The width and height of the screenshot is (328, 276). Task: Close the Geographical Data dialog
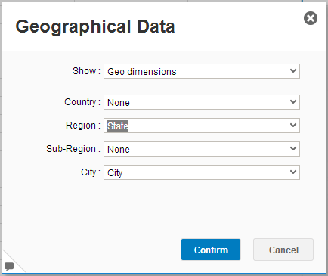click(311, 18)
